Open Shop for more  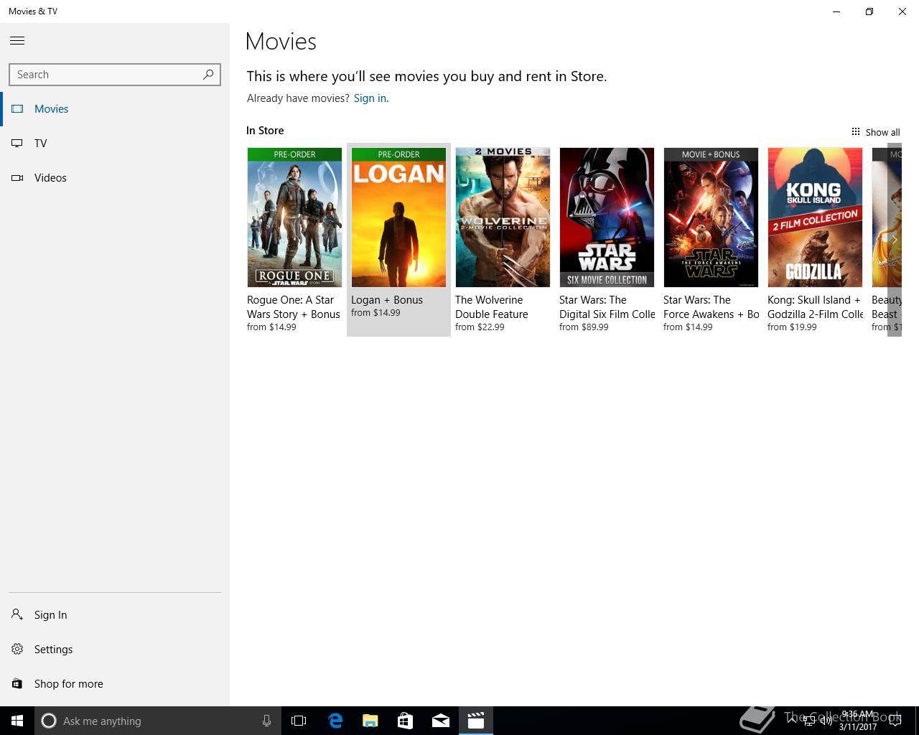point(115,684)
